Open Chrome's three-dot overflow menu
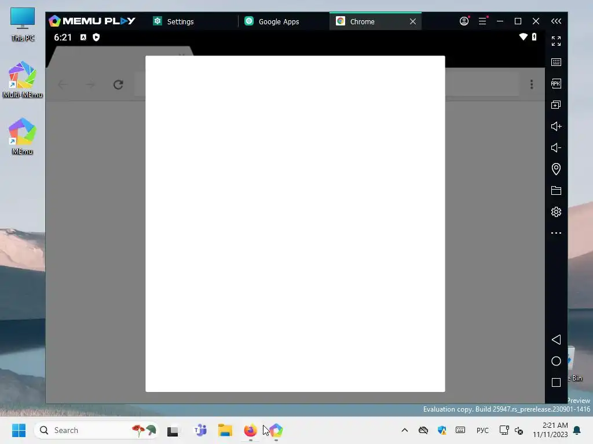593x444 pixels. click(532, 84)
